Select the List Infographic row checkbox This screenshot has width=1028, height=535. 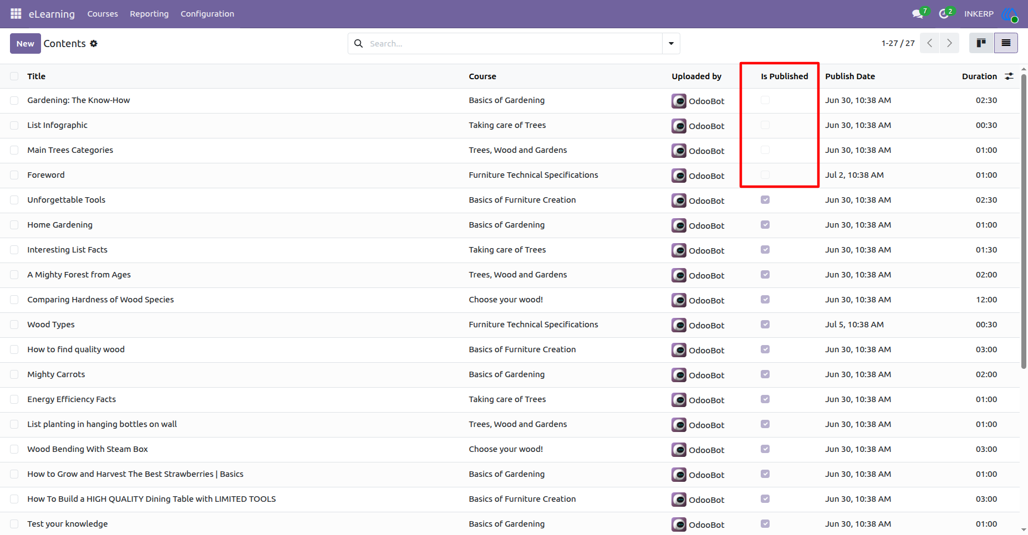pos(14,125)
